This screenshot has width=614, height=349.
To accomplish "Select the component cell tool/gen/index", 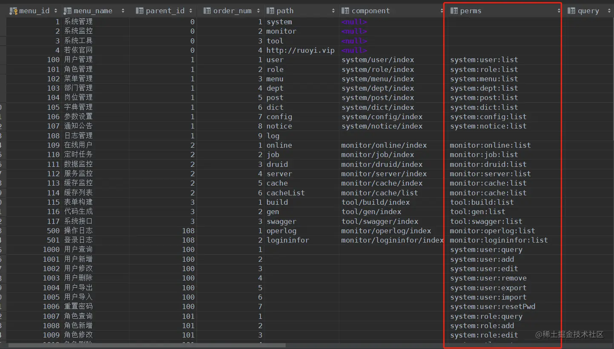I will tap(371, 212).
